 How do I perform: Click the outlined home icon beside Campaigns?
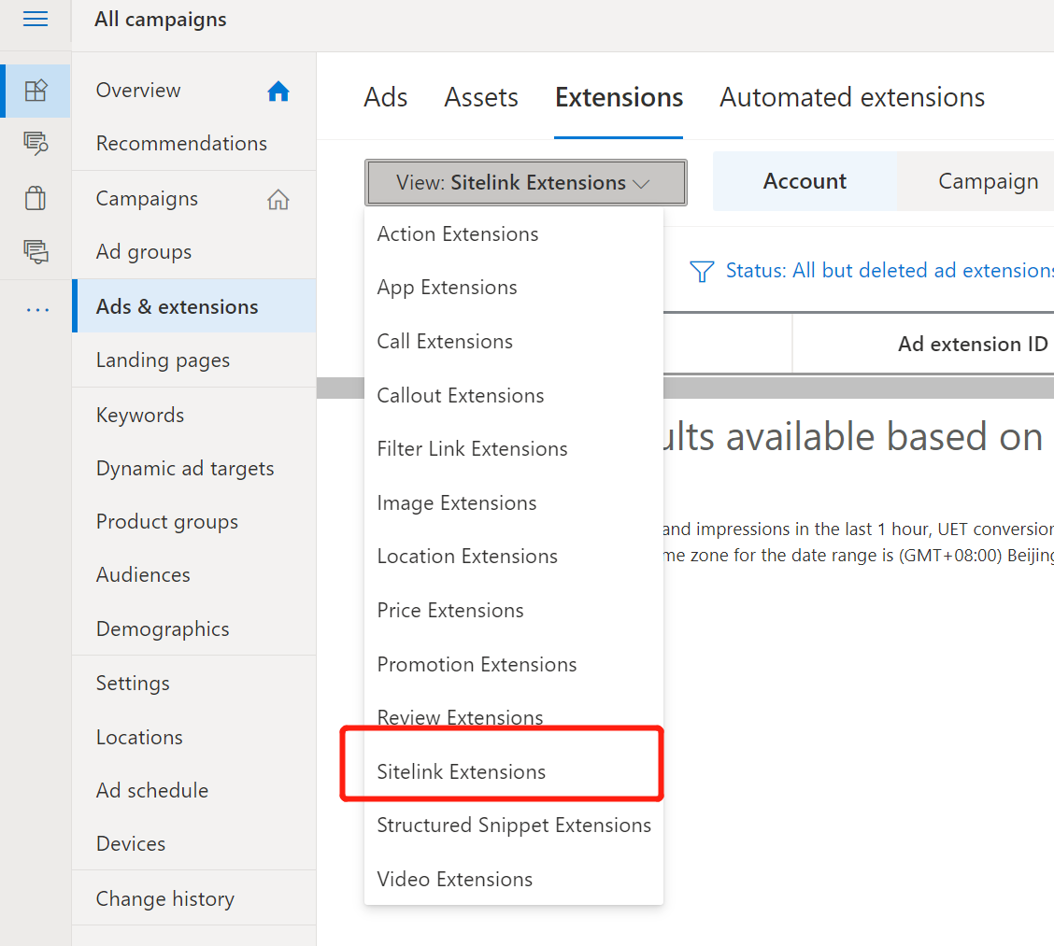coord(278,199)
